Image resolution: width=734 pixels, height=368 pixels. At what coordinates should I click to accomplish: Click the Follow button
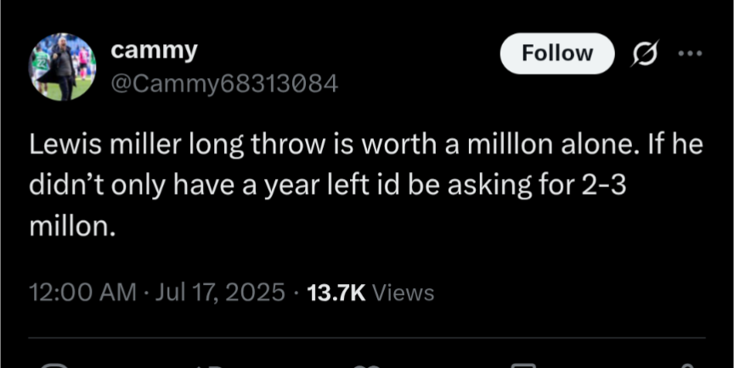557,53
